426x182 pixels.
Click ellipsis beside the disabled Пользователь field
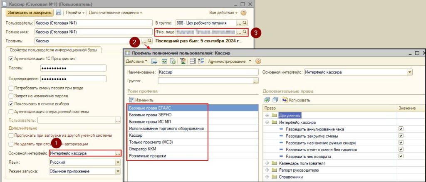[x=118, y=120]
